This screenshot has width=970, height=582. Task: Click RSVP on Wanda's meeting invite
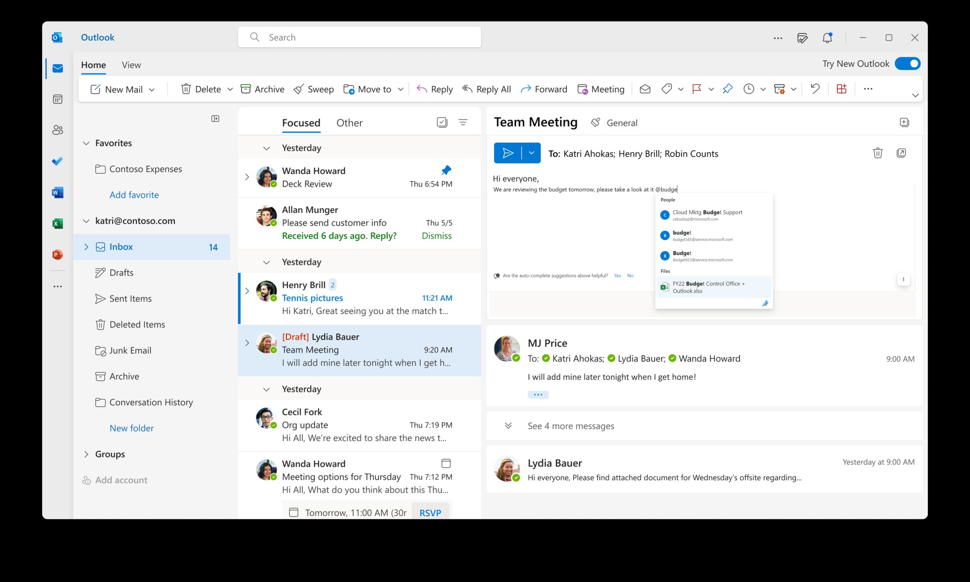(430, 512)
